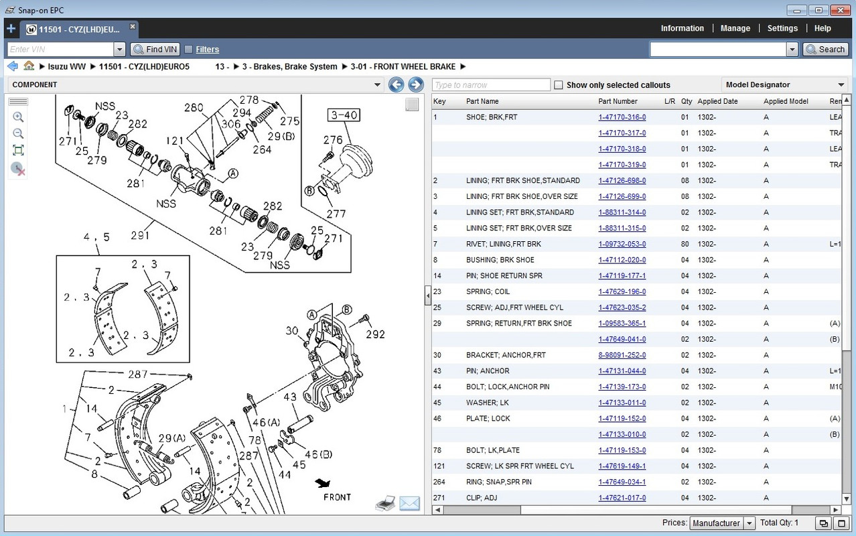Open a new tab with plus icon

tap(10, 29)
